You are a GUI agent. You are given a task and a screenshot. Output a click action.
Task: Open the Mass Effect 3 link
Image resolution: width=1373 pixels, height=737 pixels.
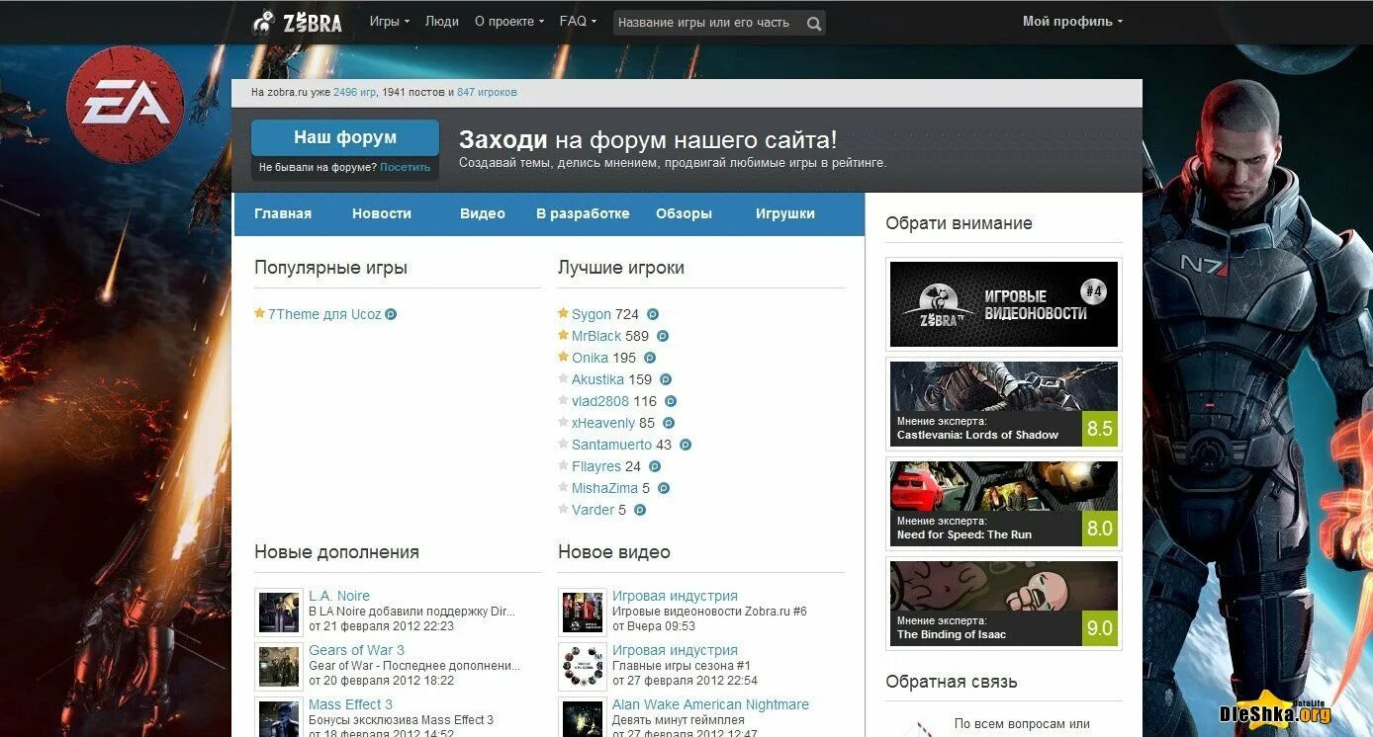click(x=350, y=704)
